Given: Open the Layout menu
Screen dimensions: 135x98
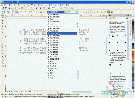Looking at the screenshot, I should pyautogui.click(x=20, y=5).
